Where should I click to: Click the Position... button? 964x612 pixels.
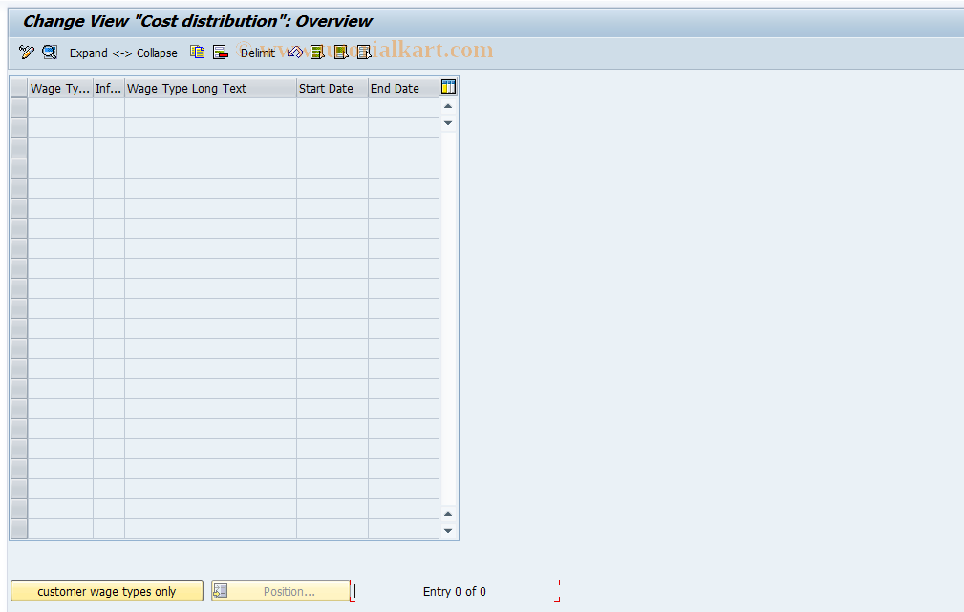coord(281,591)
